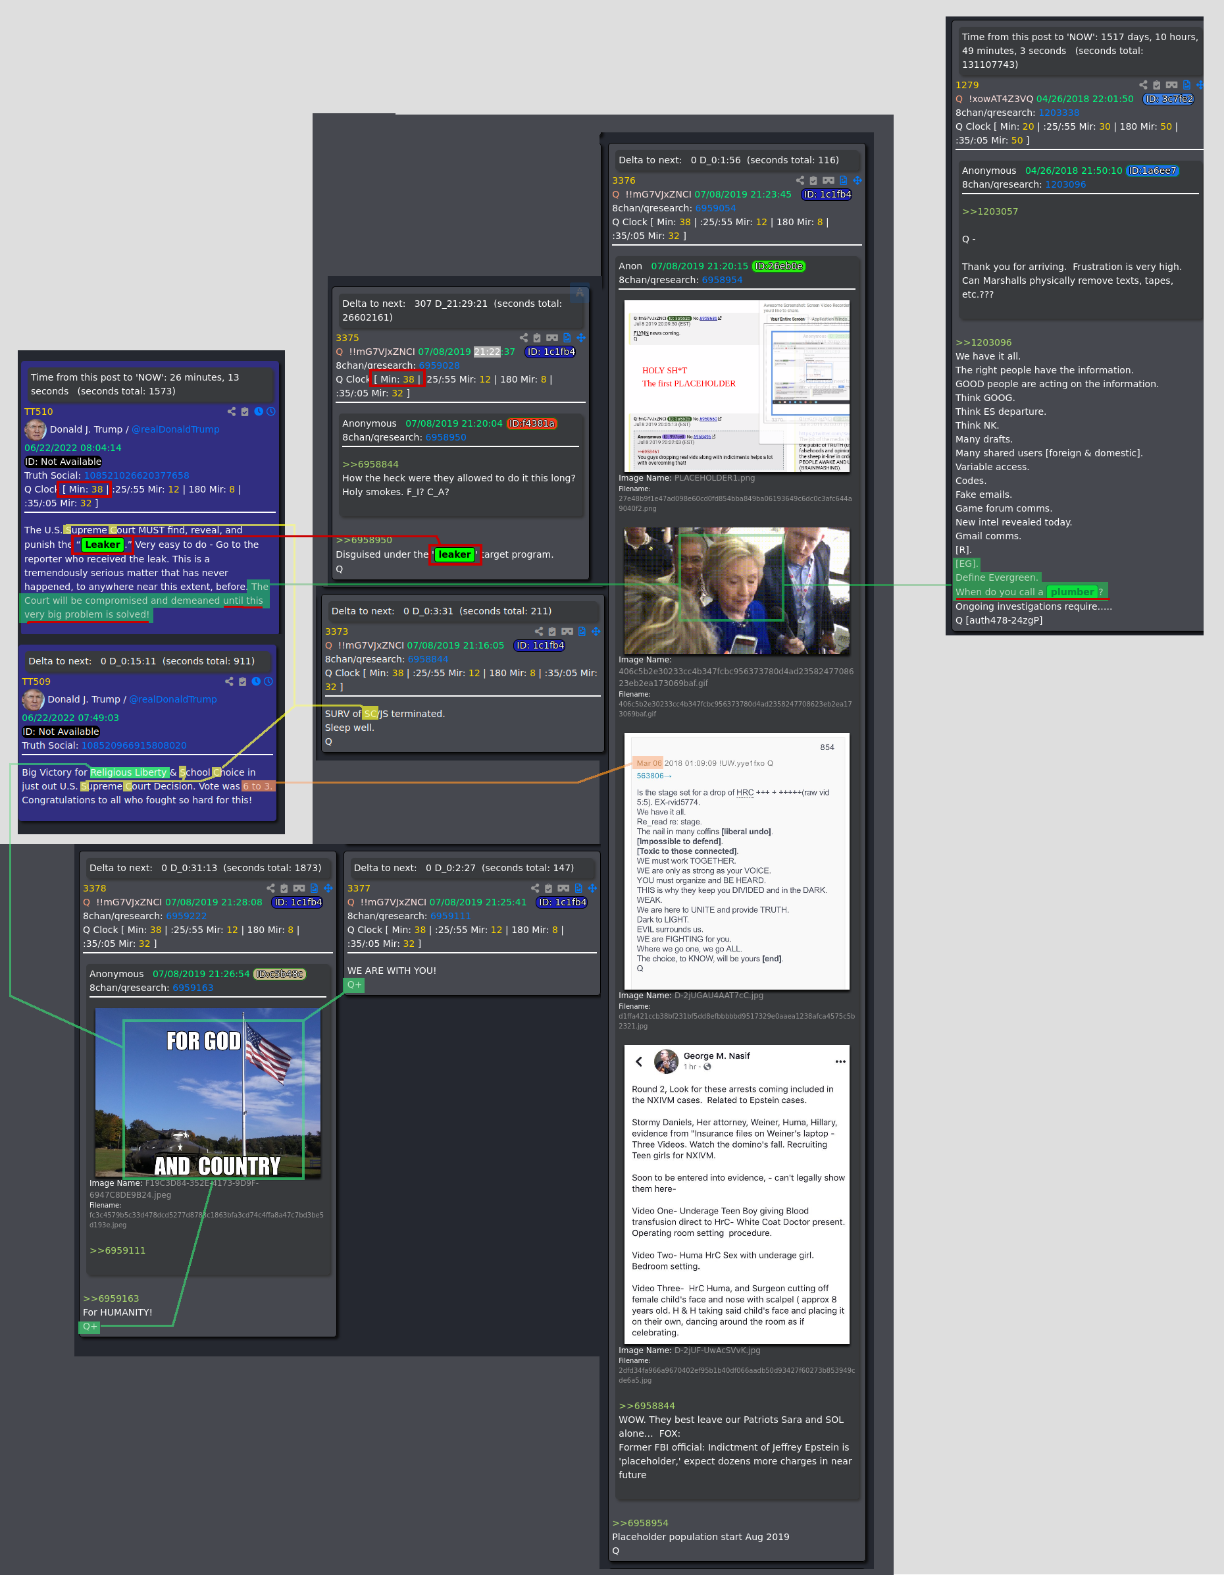Open 8chan link 6959222 in post 3378
This screenshot has width=1224, height=1575.
click(186, 916)
